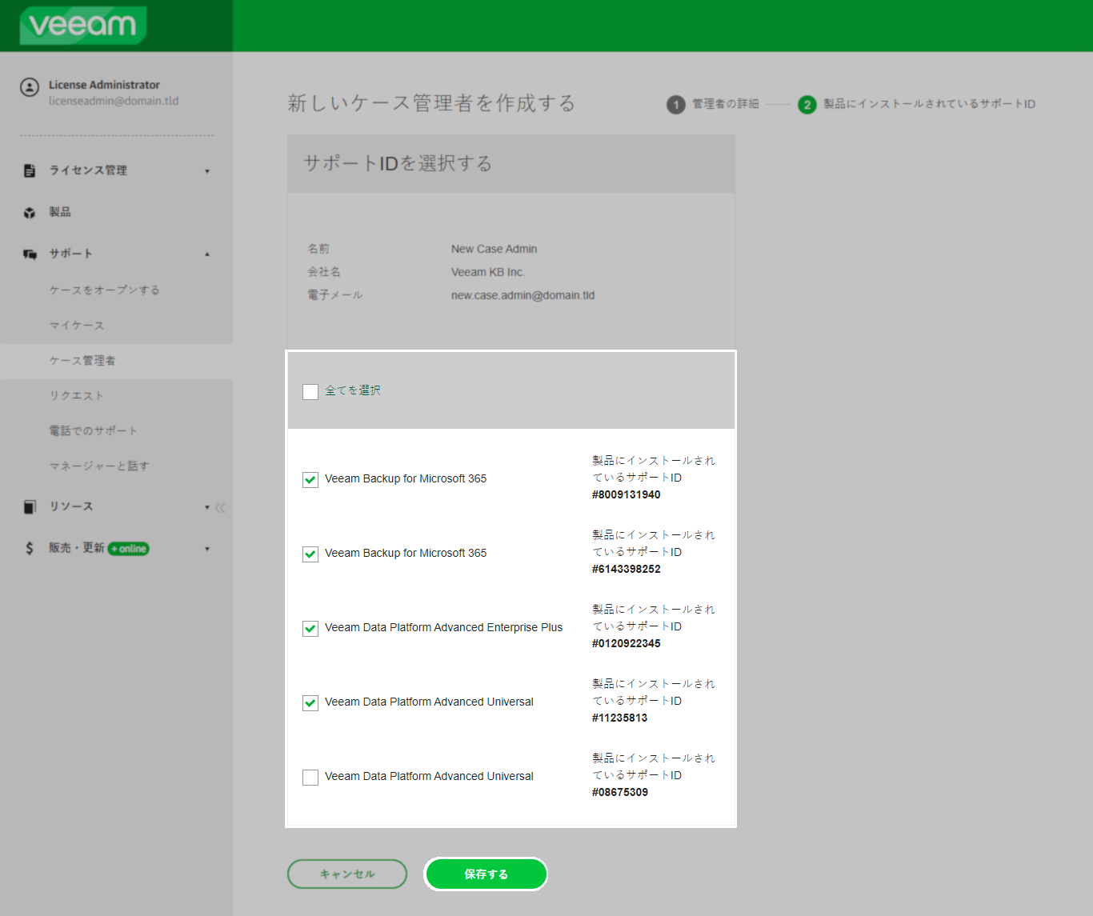Open ケースをオープンする menu item
Screen dimensions: 1093x916
click(x=105, y=290)
